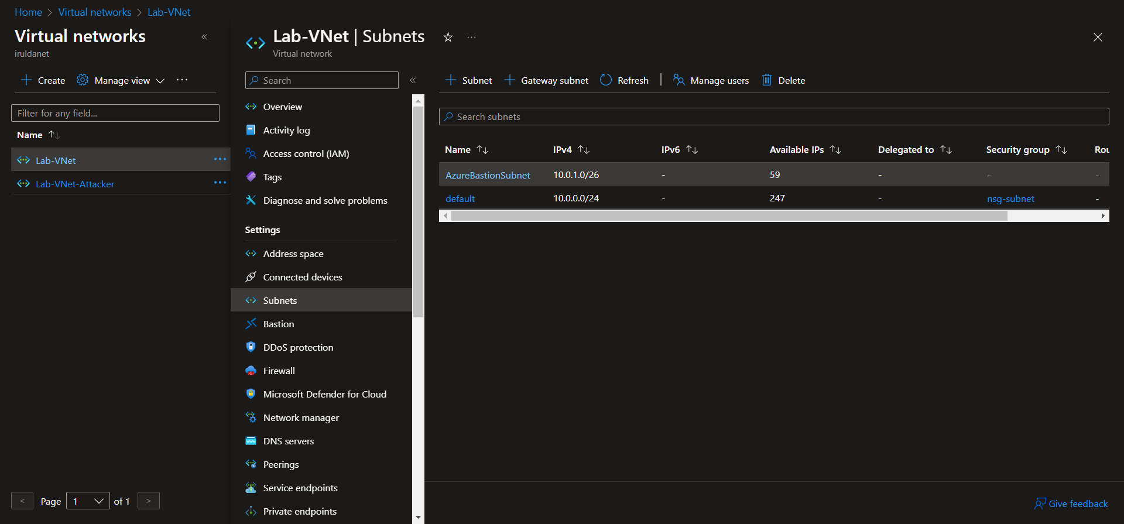The image size is (1124, 524).
Task: Click the Firewall cloud icon
Action: tap(251, 371)
